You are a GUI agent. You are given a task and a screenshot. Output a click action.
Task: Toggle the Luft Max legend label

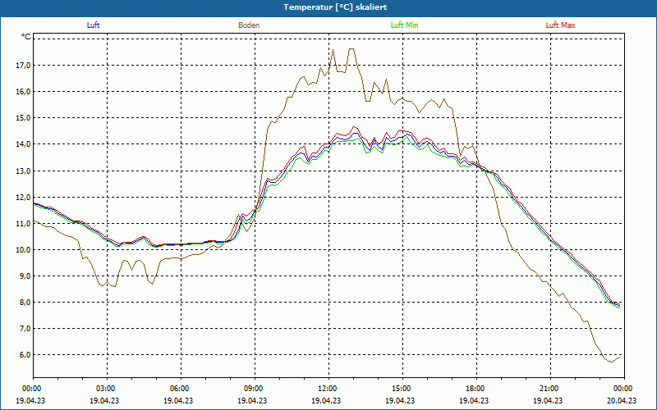[561, 25]
